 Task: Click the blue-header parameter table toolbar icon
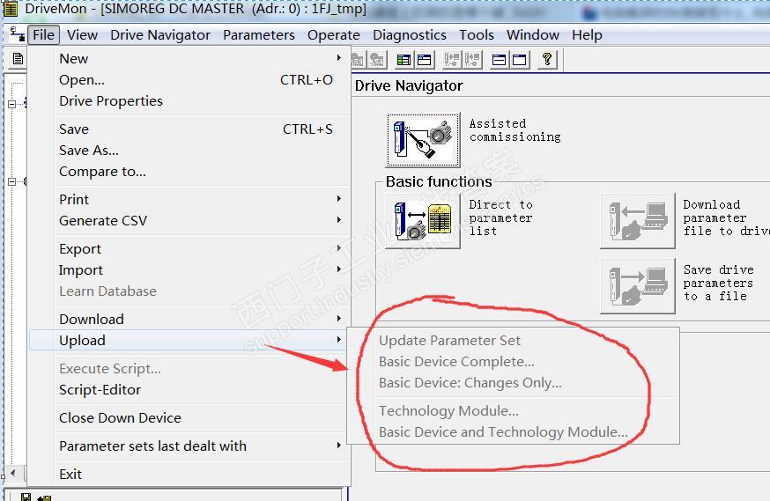click(x=425, y=60)
